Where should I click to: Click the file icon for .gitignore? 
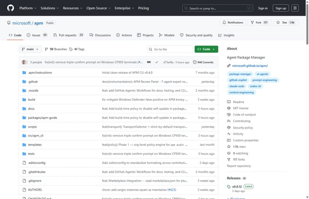24,181
